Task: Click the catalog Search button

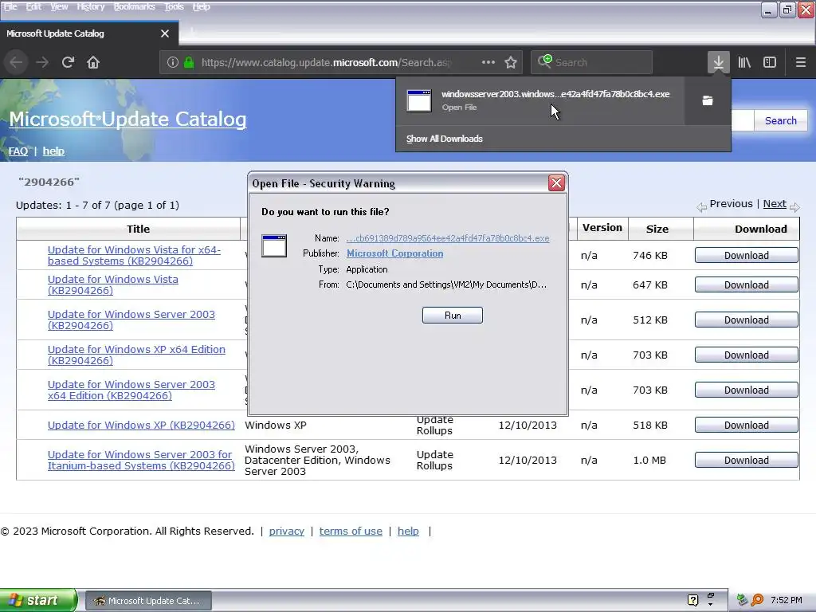Action: (781, 121)
